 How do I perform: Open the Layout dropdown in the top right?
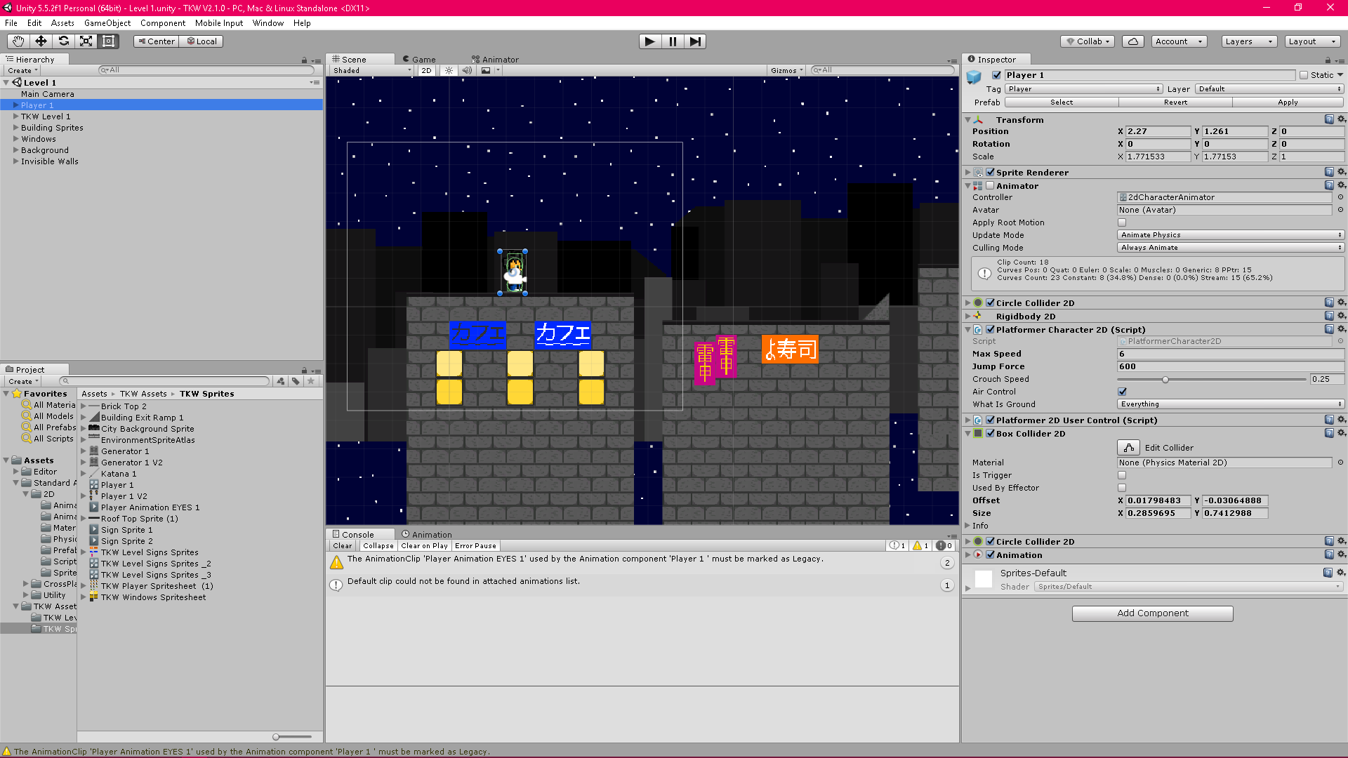(x=1311, y=41)
